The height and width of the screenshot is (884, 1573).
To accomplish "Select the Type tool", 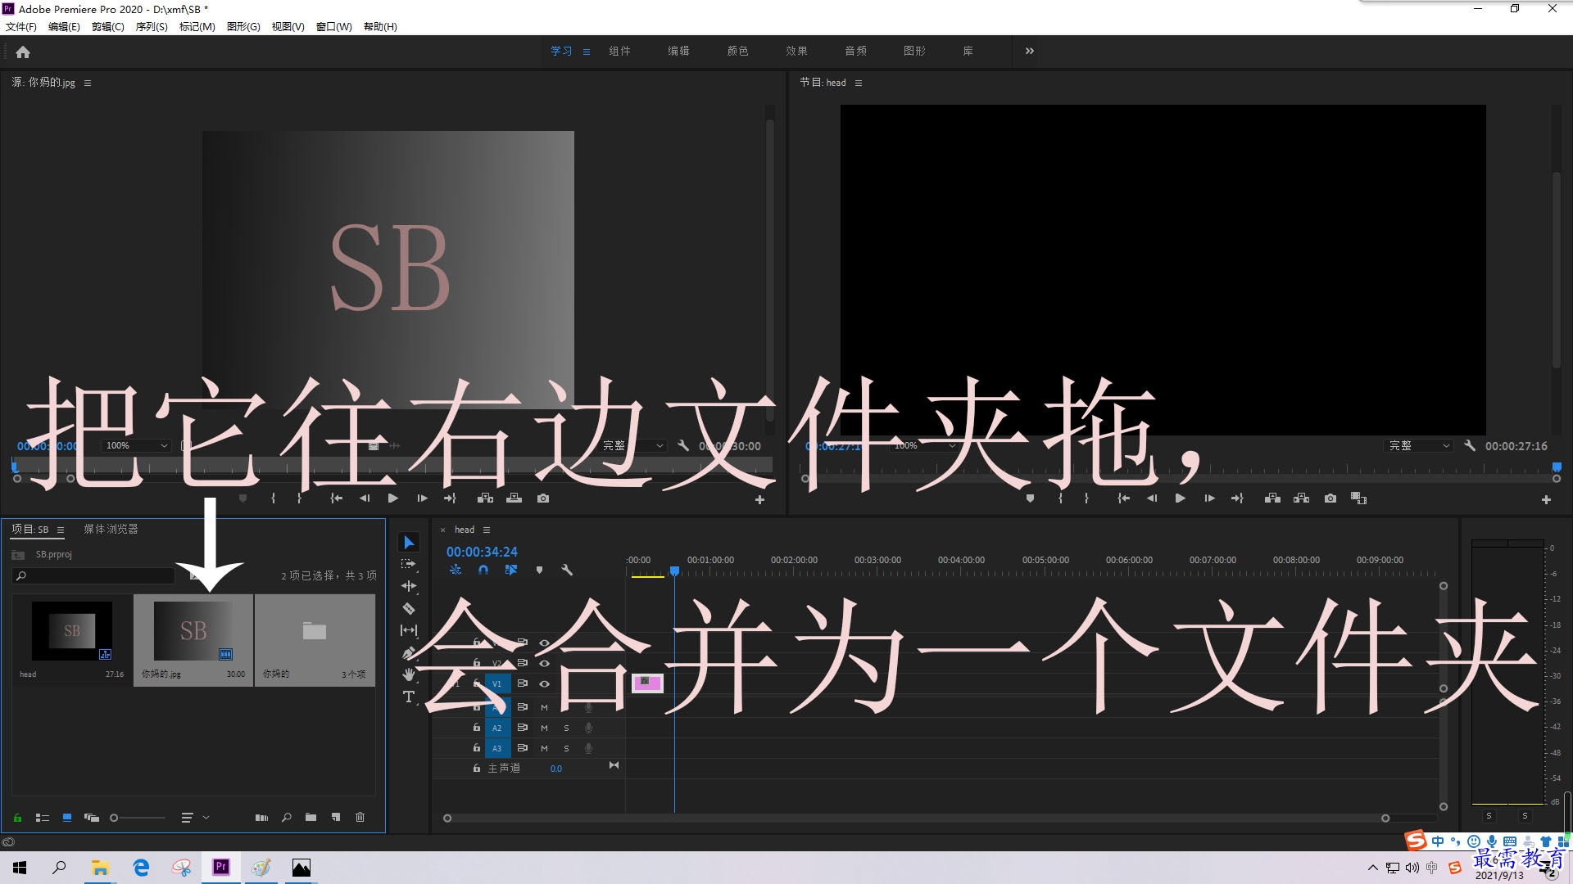I will click(409, 697).
